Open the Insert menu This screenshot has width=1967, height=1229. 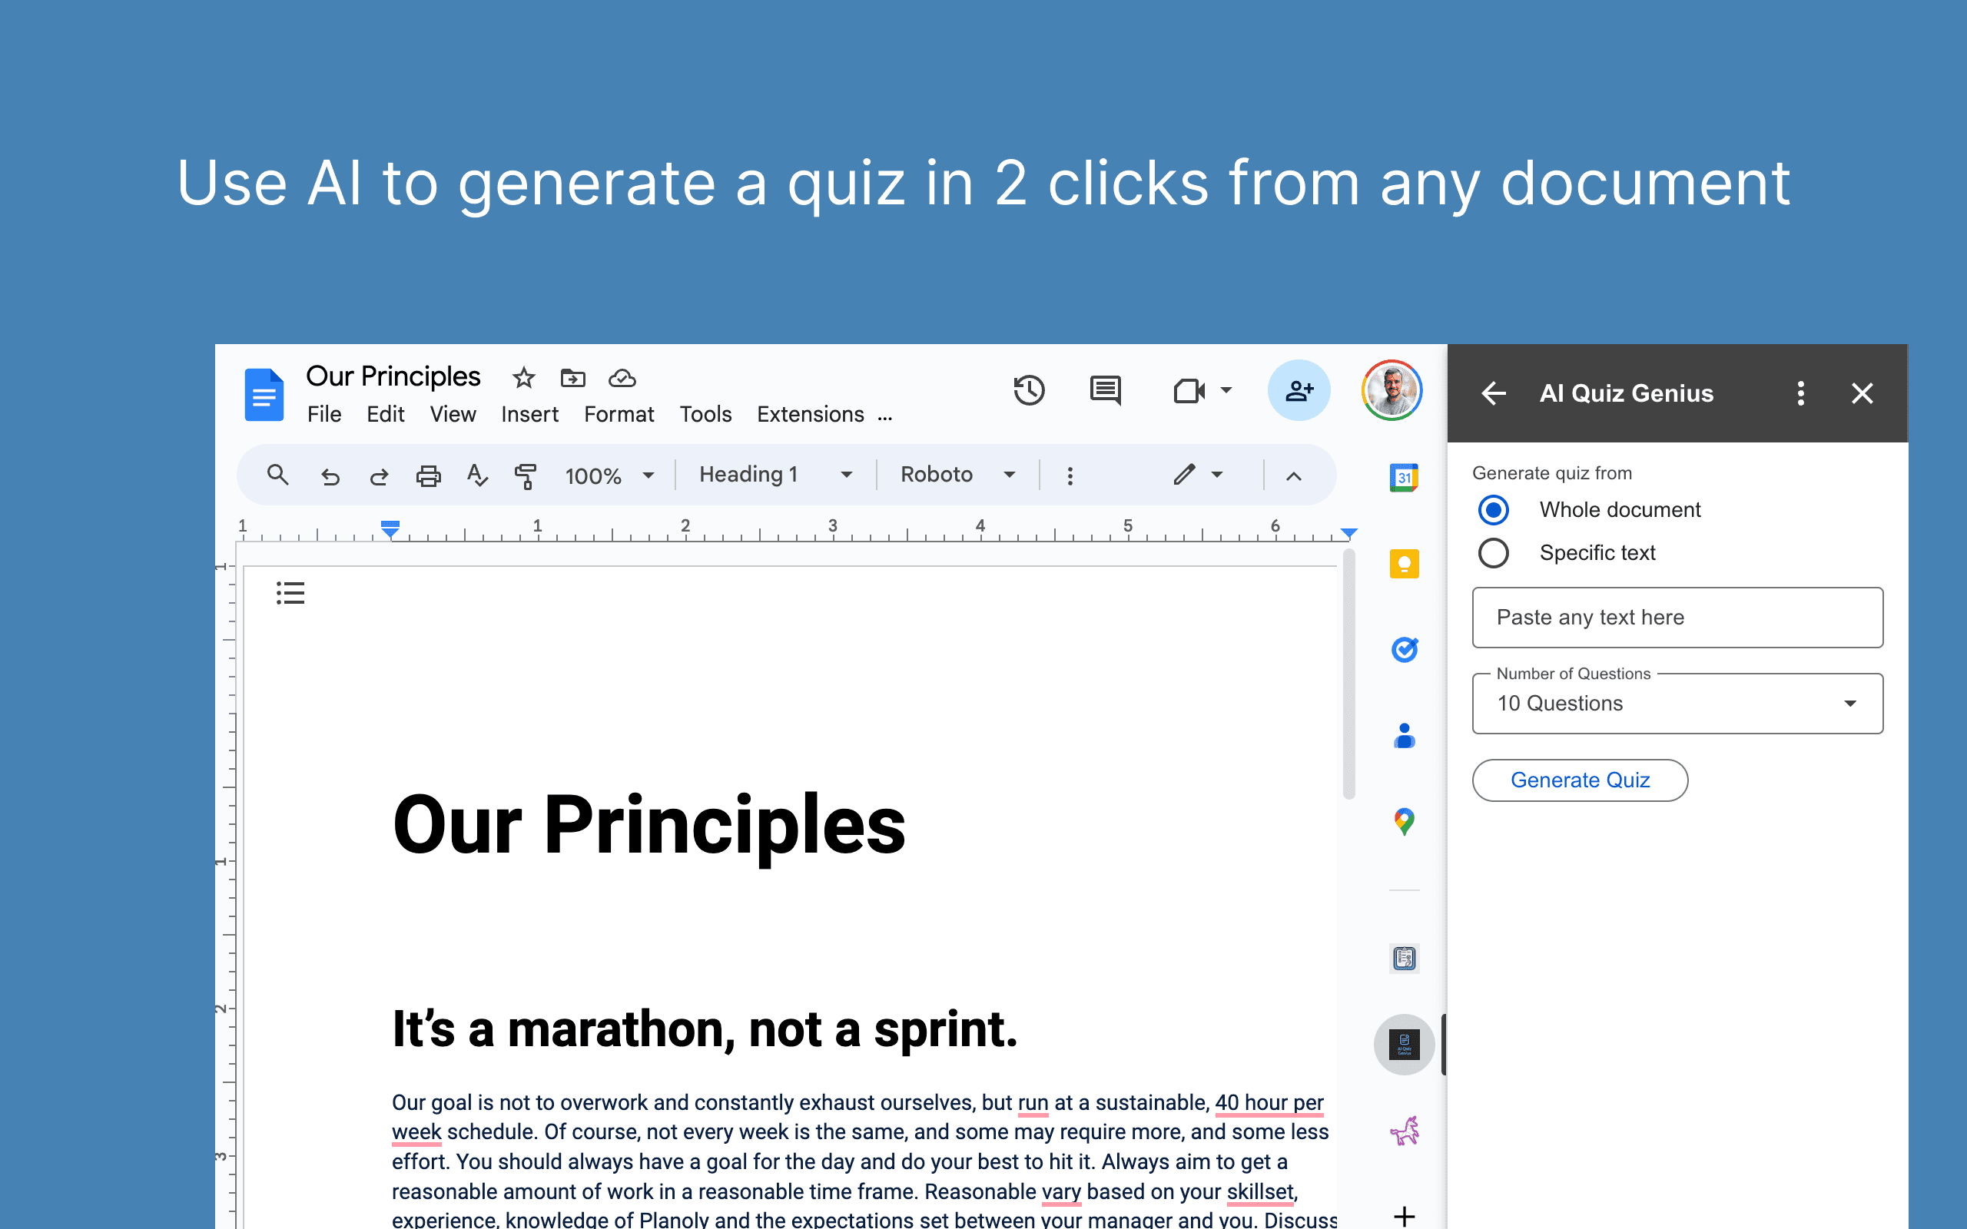click(530, 415)
